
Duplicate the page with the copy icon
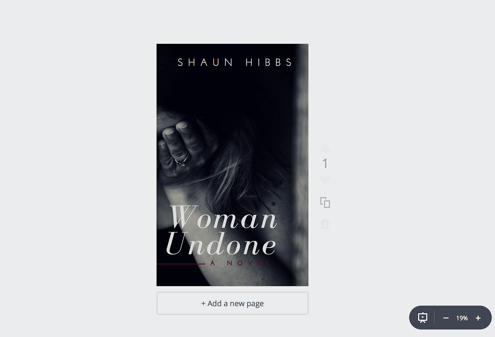click(325, 203)
